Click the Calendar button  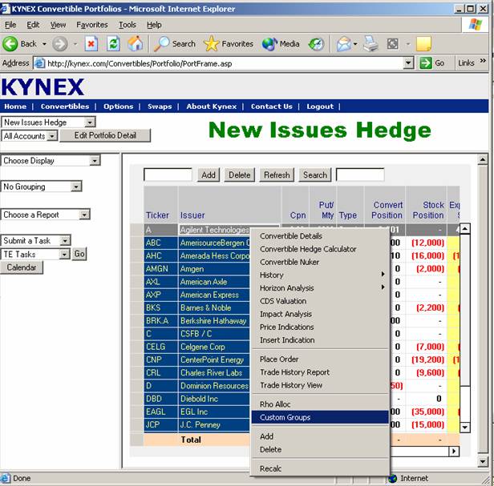(x=22, y=267)
